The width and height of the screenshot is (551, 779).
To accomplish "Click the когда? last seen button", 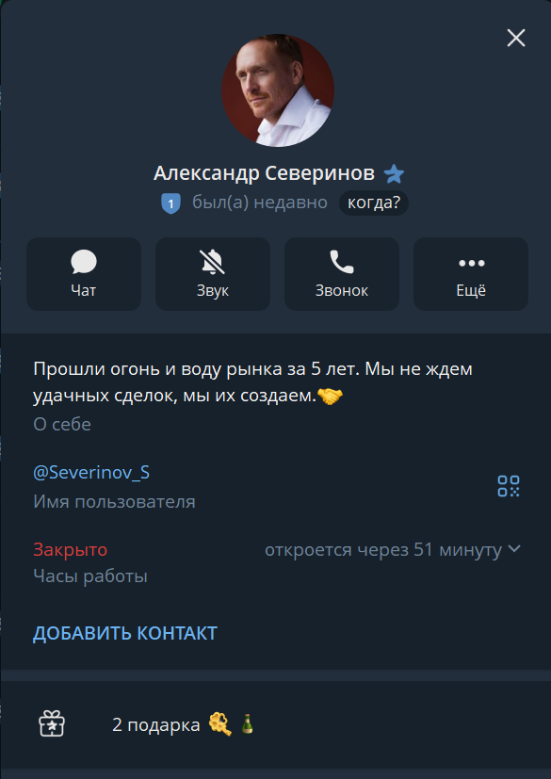I will (x=374, y=203).
